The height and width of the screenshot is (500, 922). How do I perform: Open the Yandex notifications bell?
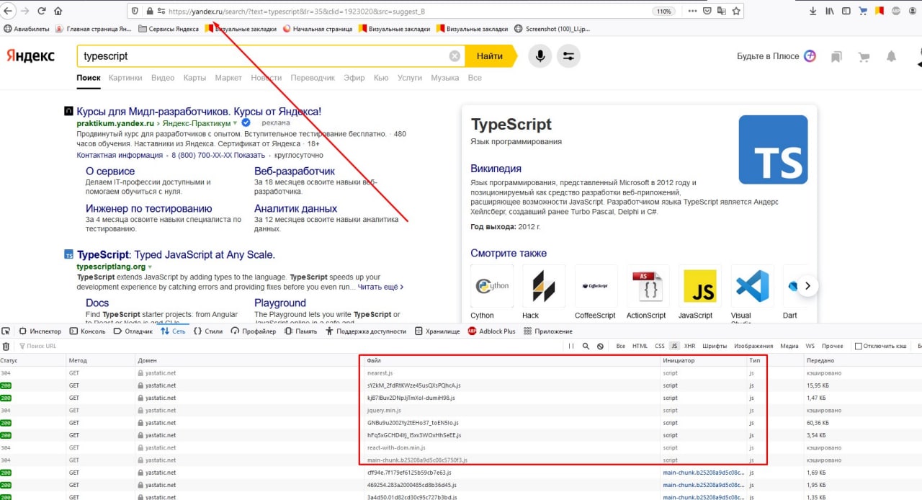892,56
